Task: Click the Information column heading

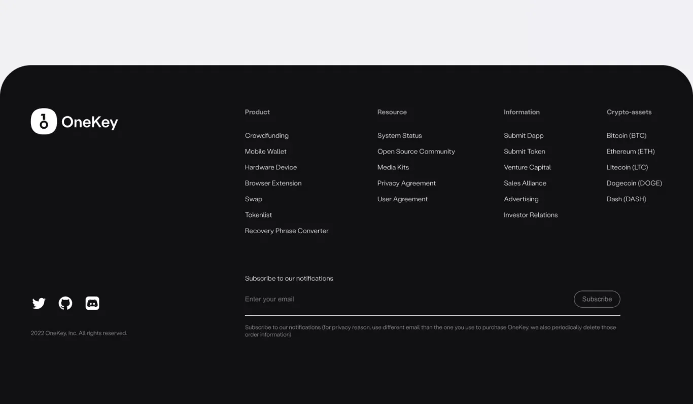Action: pyautogui.click(x=522, y=112)
